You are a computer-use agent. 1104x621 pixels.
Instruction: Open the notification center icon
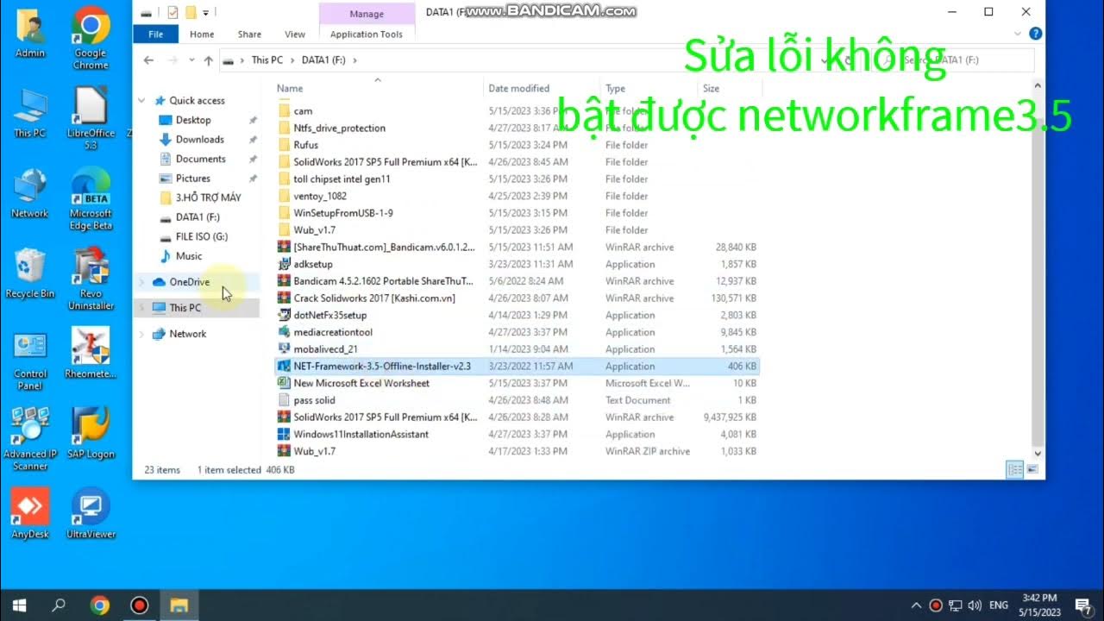[1083, 605]
